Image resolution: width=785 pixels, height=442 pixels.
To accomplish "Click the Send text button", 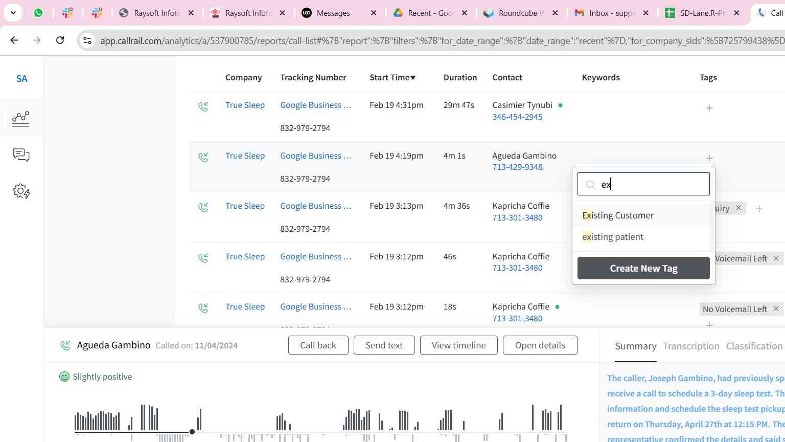I will (x=384, y=345).
